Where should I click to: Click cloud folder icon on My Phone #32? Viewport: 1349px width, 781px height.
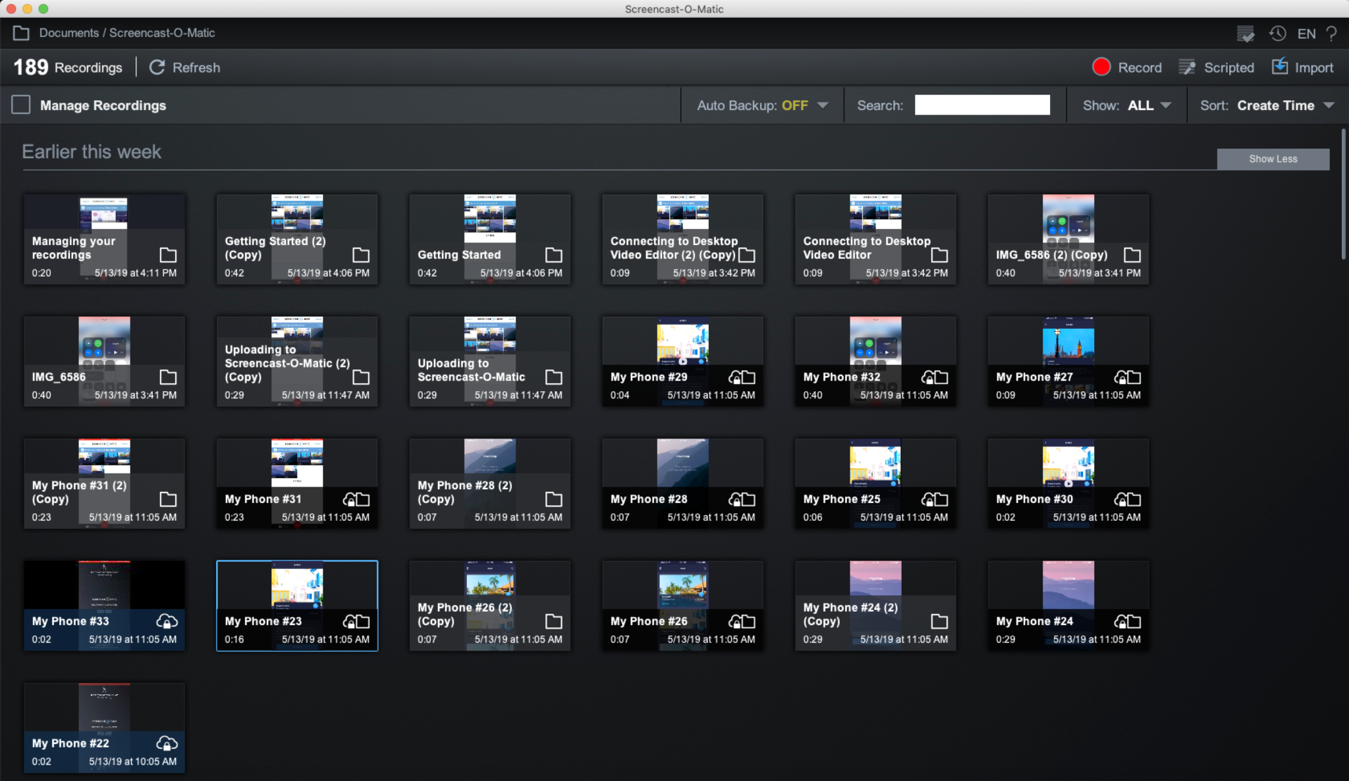click(x=935, y=377)
